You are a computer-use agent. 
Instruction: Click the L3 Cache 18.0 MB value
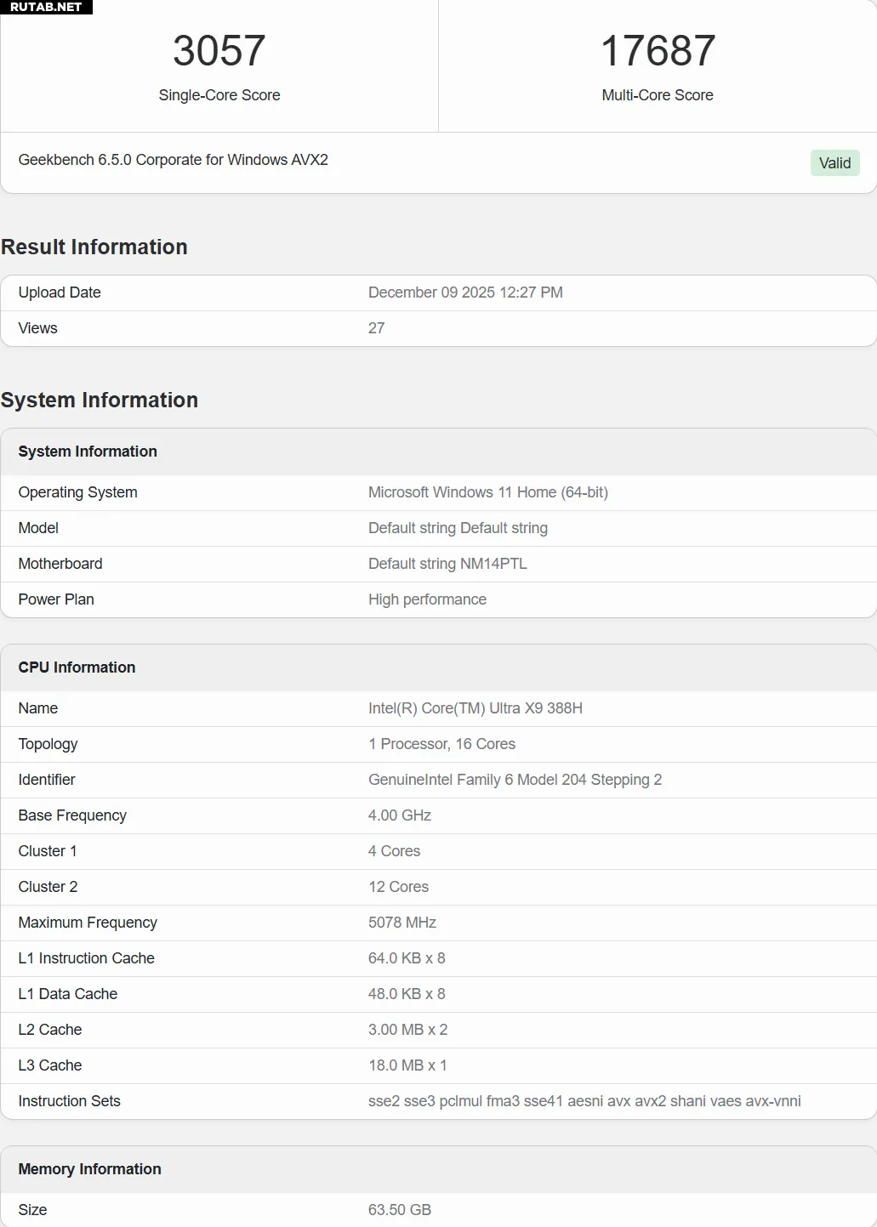point(407,1065)
